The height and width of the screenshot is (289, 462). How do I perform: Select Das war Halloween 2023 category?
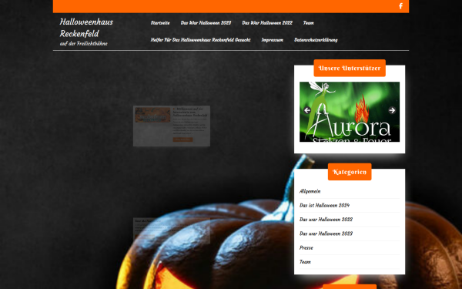pyautogui.click(x=326, y=234)
